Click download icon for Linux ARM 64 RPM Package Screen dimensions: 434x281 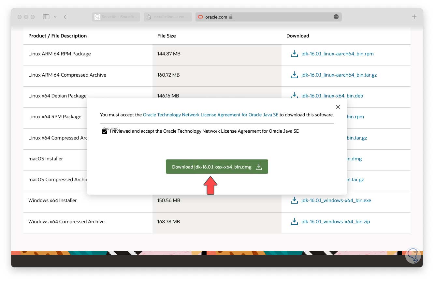coord(294,54)
